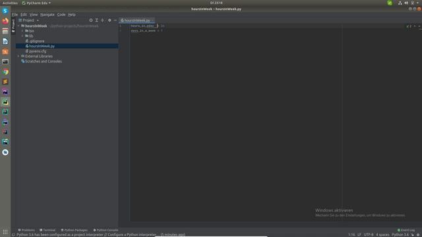Open the Files manager from the dock
Viewport: 422px width, 237px height.
[x=5, y=31]
